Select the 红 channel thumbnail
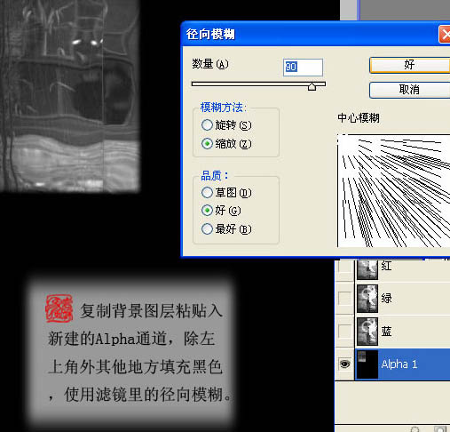This screenshot has height=432, width=450. coord(367,269)
